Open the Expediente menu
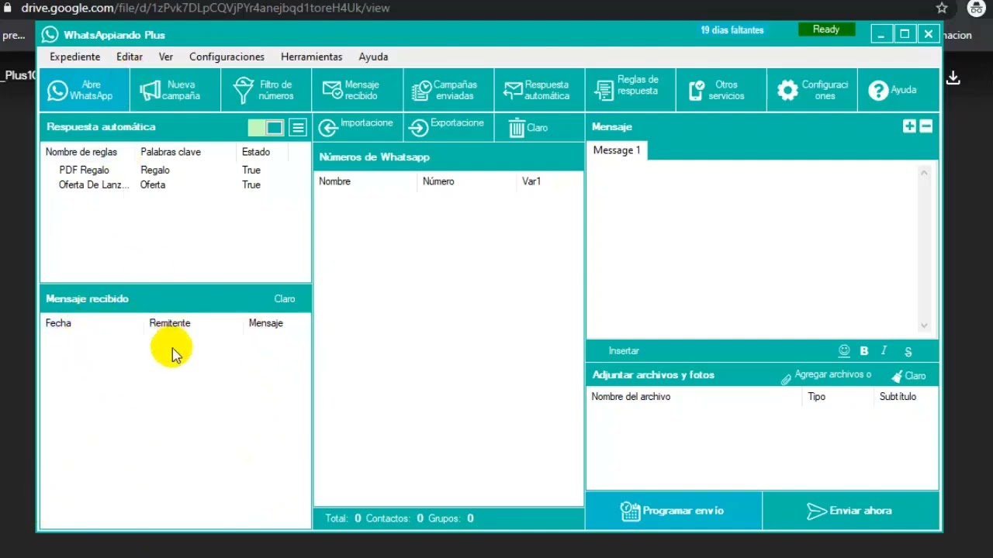The height and width of the screenshot is (558, 993). point(75,57)
